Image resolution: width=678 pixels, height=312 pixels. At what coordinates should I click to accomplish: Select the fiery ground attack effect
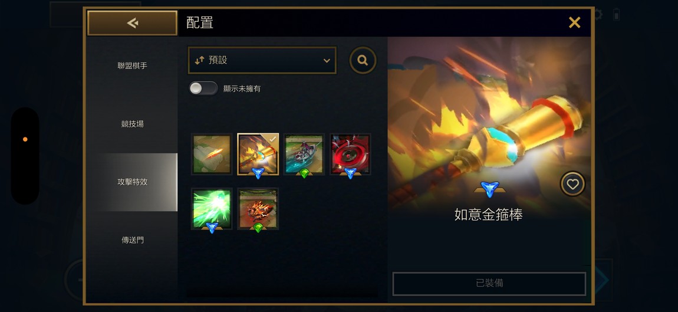[258, 209]
